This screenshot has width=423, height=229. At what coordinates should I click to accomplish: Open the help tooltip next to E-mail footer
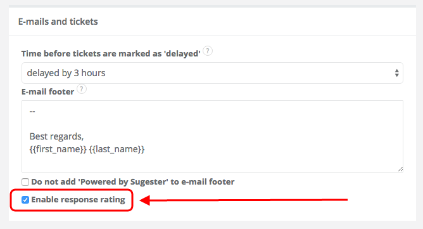click(x=82, y=89)
